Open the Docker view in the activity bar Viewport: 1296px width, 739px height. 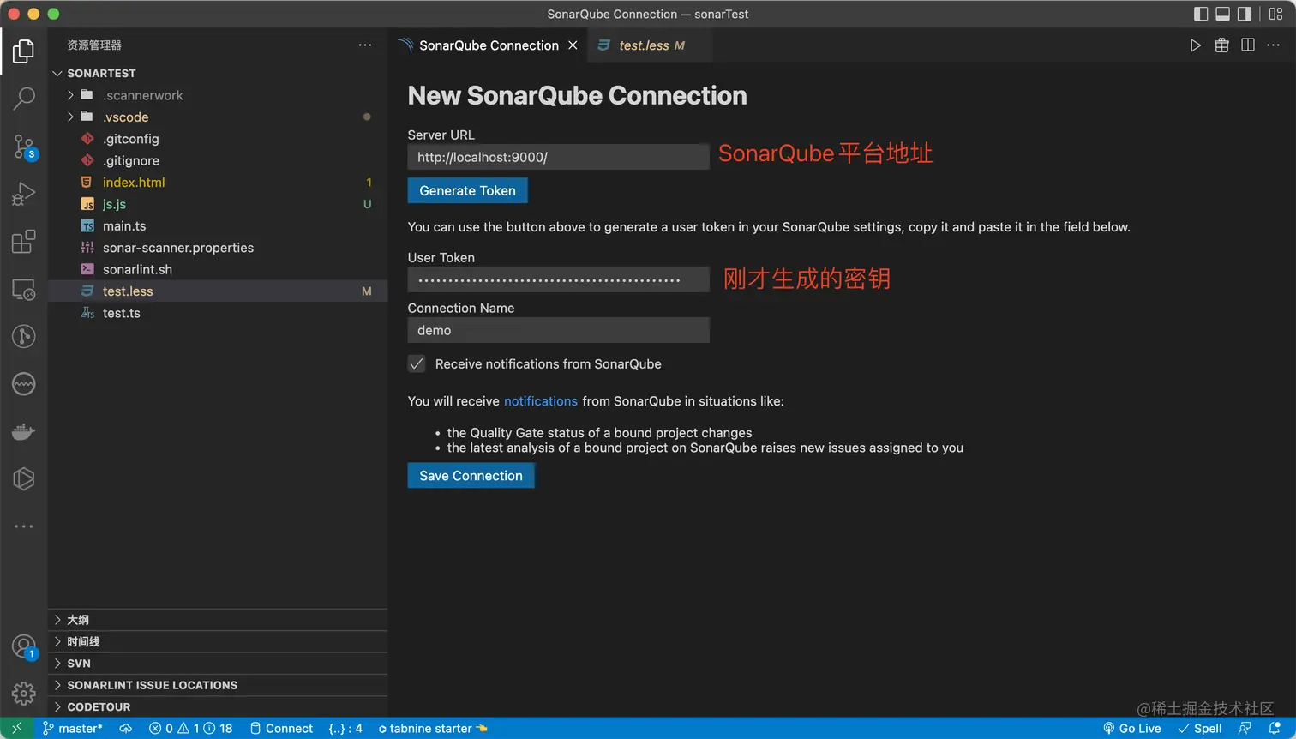coord(23,431)
